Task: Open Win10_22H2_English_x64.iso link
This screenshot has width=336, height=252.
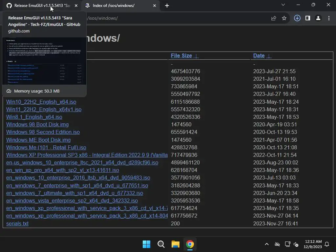Action: [x=41, y=102]
